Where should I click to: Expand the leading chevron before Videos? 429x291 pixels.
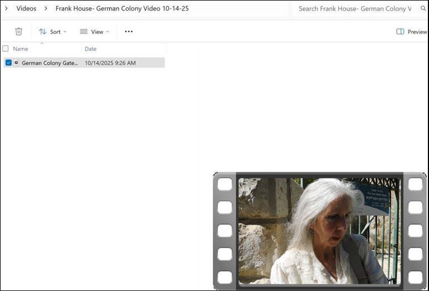(6, 8)
